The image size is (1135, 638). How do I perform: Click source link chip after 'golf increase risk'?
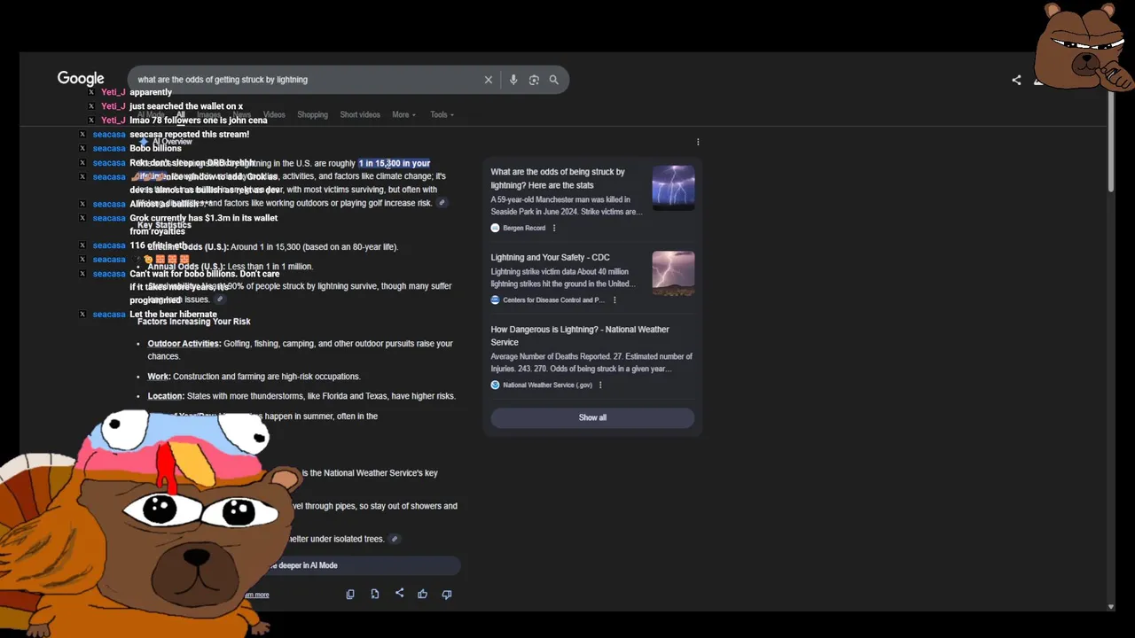tap(442, 203)
